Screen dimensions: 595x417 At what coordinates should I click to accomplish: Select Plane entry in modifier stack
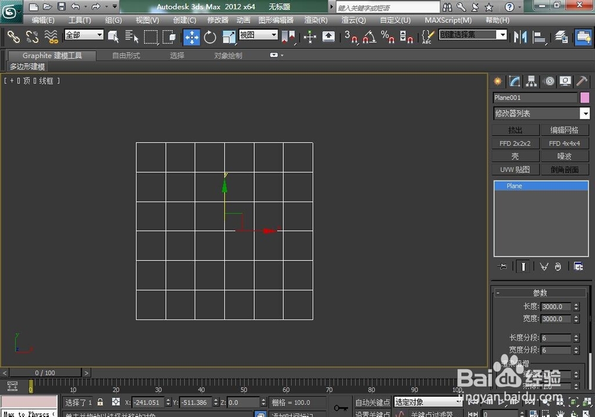(541, 186)
